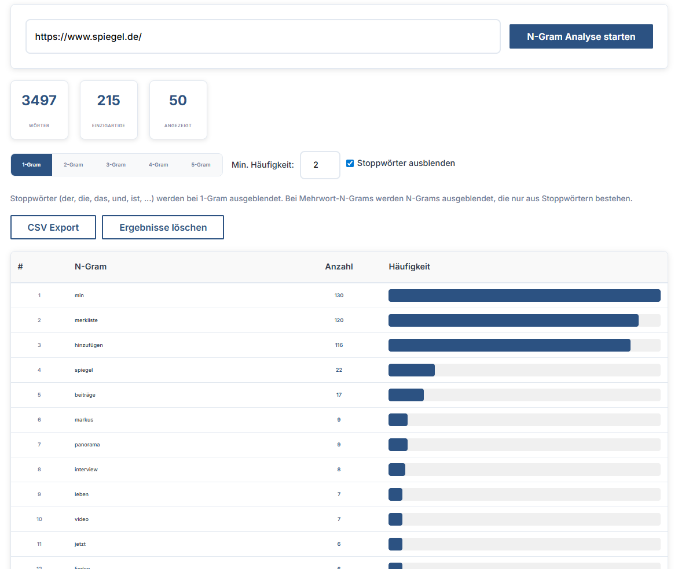689x569 pixels.
Task: Click the CSV Export button
Action: pos(53,227)
